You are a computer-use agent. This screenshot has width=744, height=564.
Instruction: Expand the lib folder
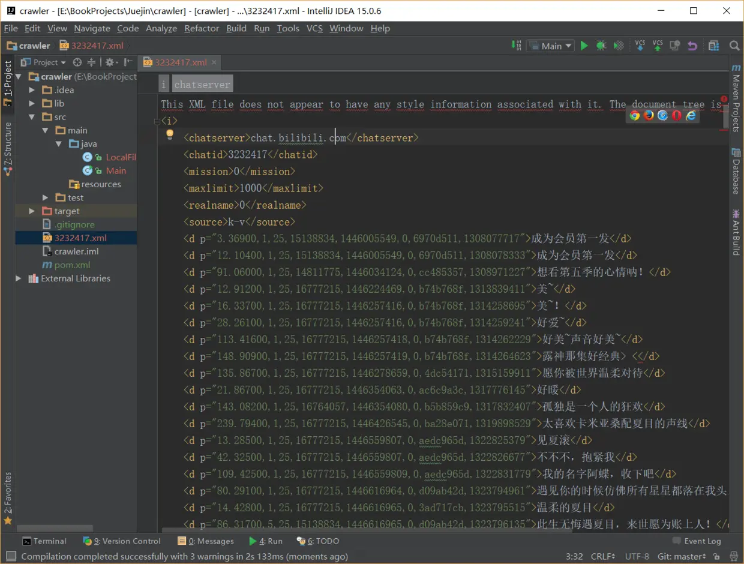32,103
